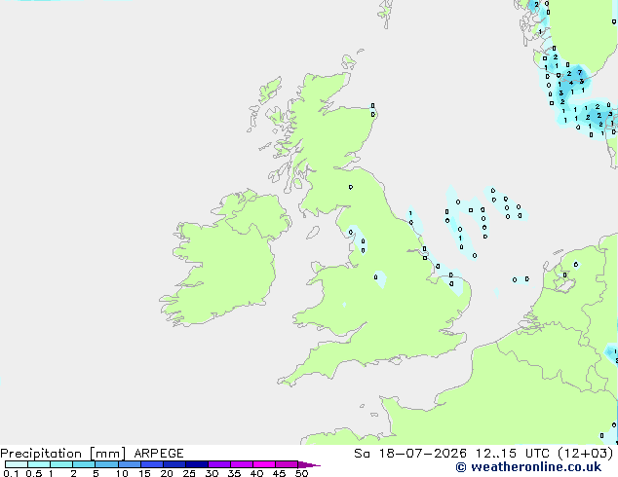Select the 30–35 mm purple legend swatch
The image size is (618, 477).
click(218, 464)
